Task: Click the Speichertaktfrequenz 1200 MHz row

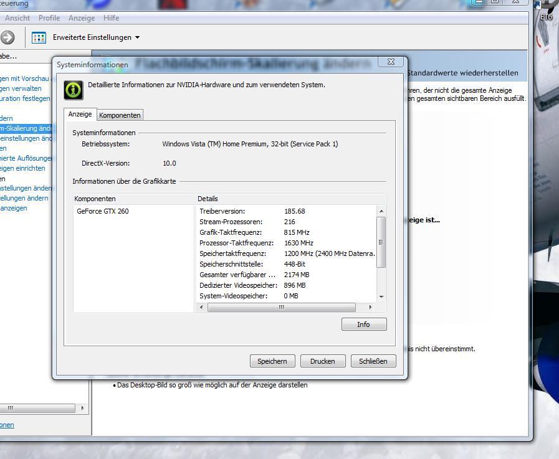Action: [286, 253]
